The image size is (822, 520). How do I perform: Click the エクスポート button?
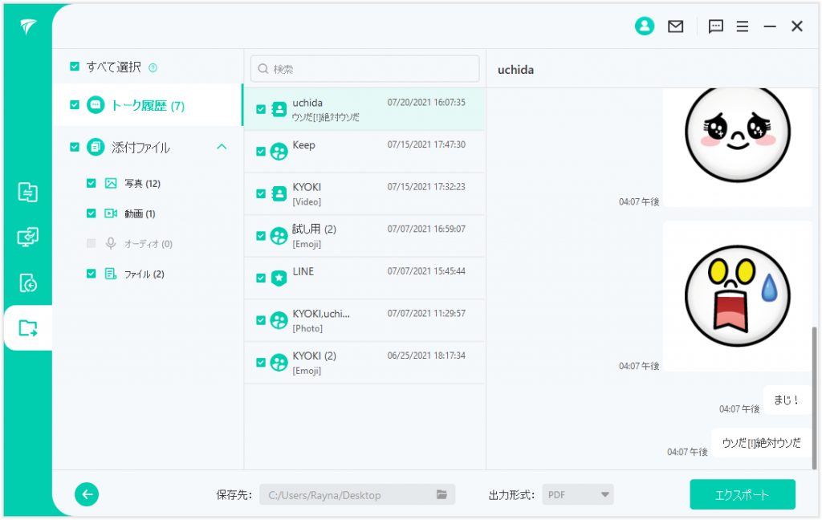coord(742,494)
